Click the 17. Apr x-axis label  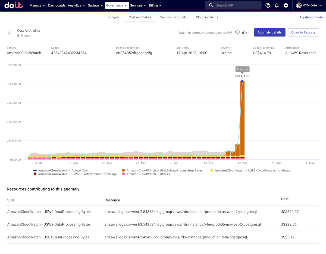pyautogui.click(x=242, y=163)
